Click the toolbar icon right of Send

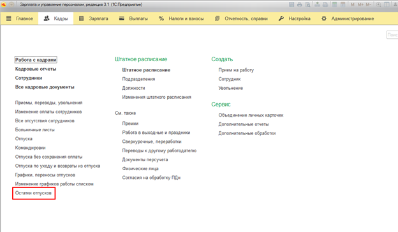[x=325, y=4]
